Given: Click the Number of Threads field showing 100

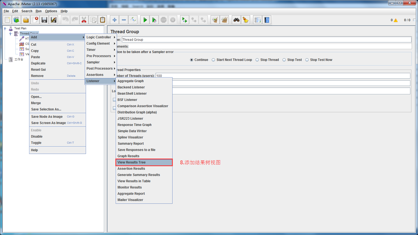Looking at the screenshot, I should (283, 76).
